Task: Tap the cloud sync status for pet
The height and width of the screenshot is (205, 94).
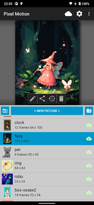Action: pyautogui.click(x=89, y=152)
